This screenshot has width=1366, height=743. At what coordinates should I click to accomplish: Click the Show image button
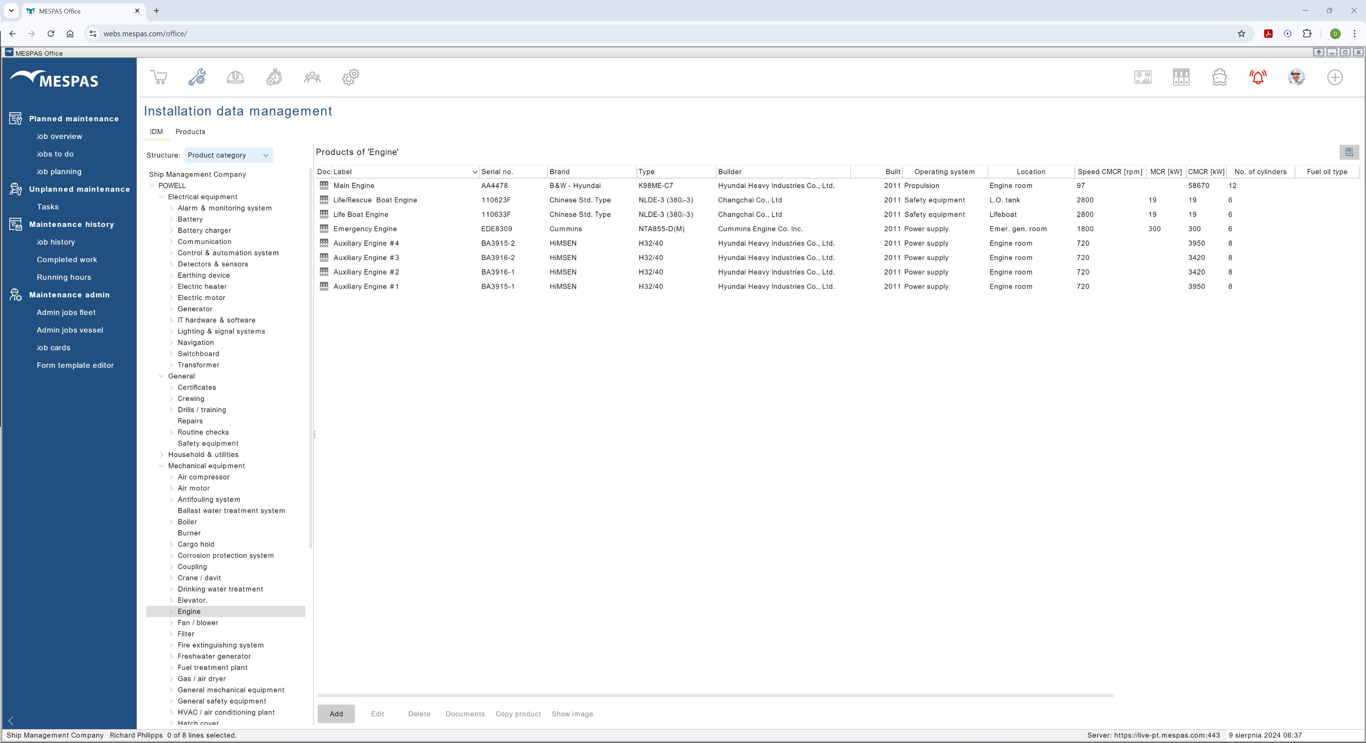(x=572, y=714)
